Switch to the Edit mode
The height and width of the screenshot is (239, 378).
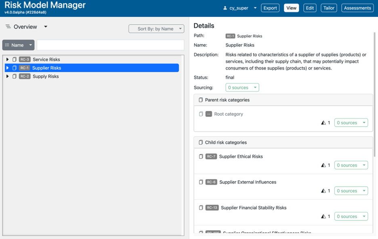click(310, 8)
